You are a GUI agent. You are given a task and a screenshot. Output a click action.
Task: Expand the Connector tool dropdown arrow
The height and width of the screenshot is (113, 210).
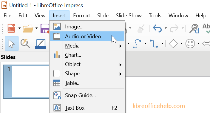point(162,43)
